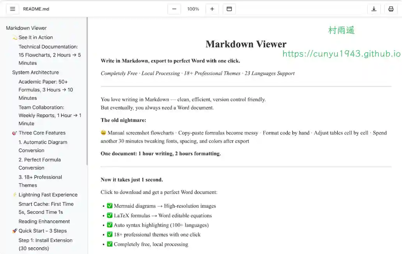The width and height of the screenshot is (402, 254).
Task: Navigate to Automatic Diagram Conversion section
Action: 43,146
